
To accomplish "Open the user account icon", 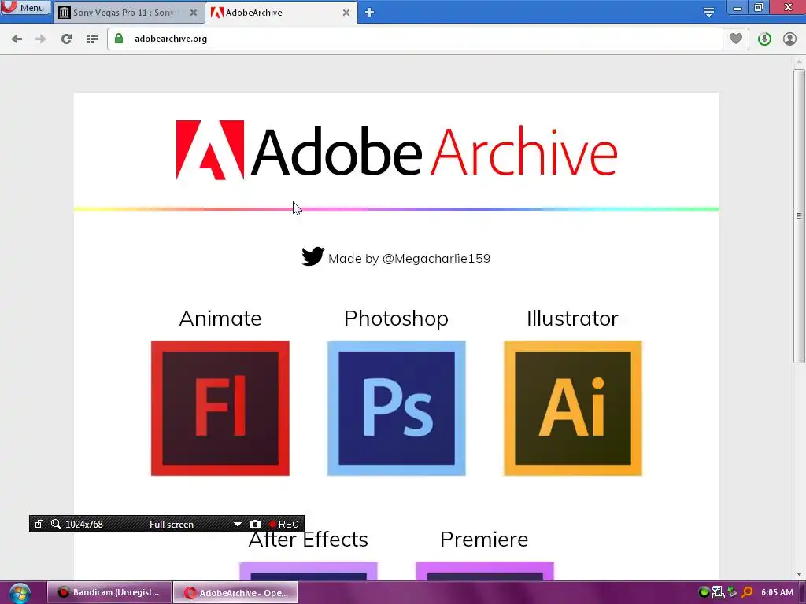I will [789, 39].
